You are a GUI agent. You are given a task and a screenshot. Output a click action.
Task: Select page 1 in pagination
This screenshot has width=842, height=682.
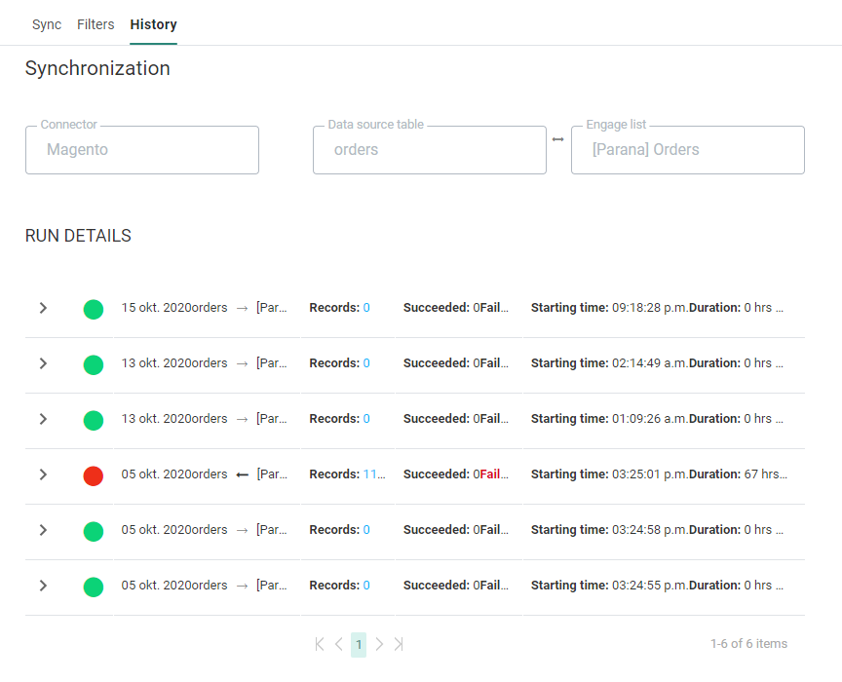(359, 644)
